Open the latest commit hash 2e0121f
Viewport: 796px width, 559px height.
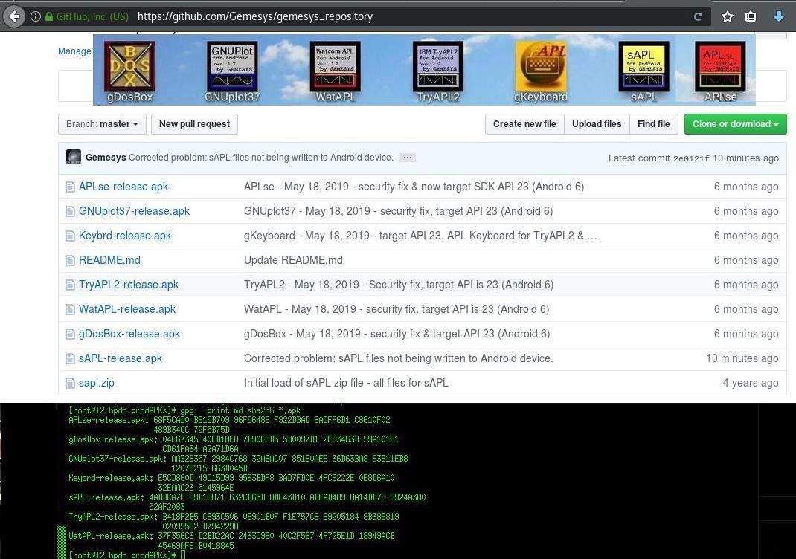(x=691, y=158)
